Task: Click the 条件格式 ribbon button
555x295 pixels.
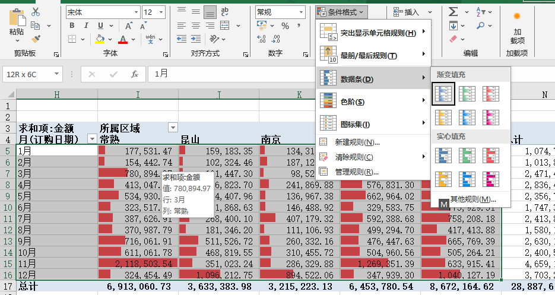Action: tap(341, 12)
